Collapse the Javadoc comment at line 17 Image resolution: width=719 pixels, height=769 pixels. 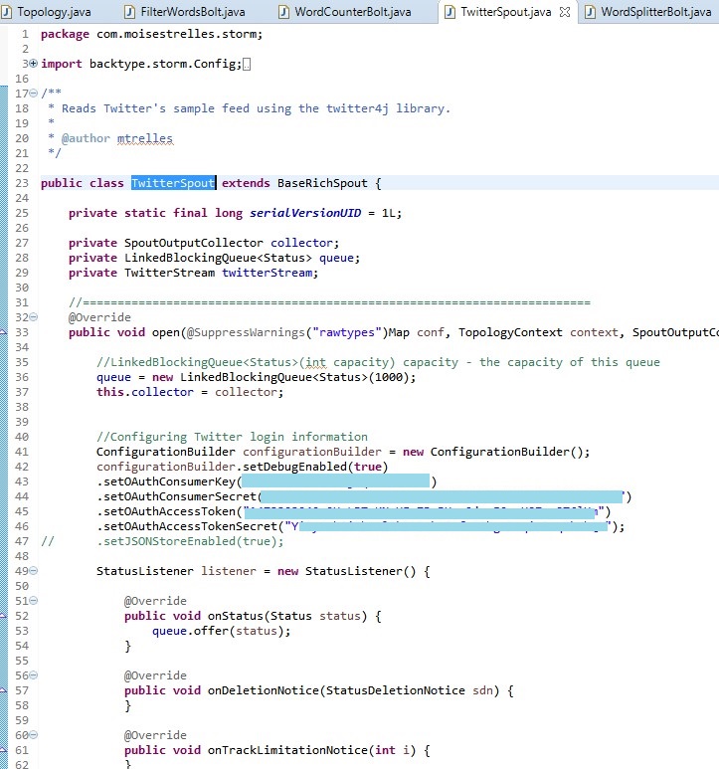(x=34, y=93)
